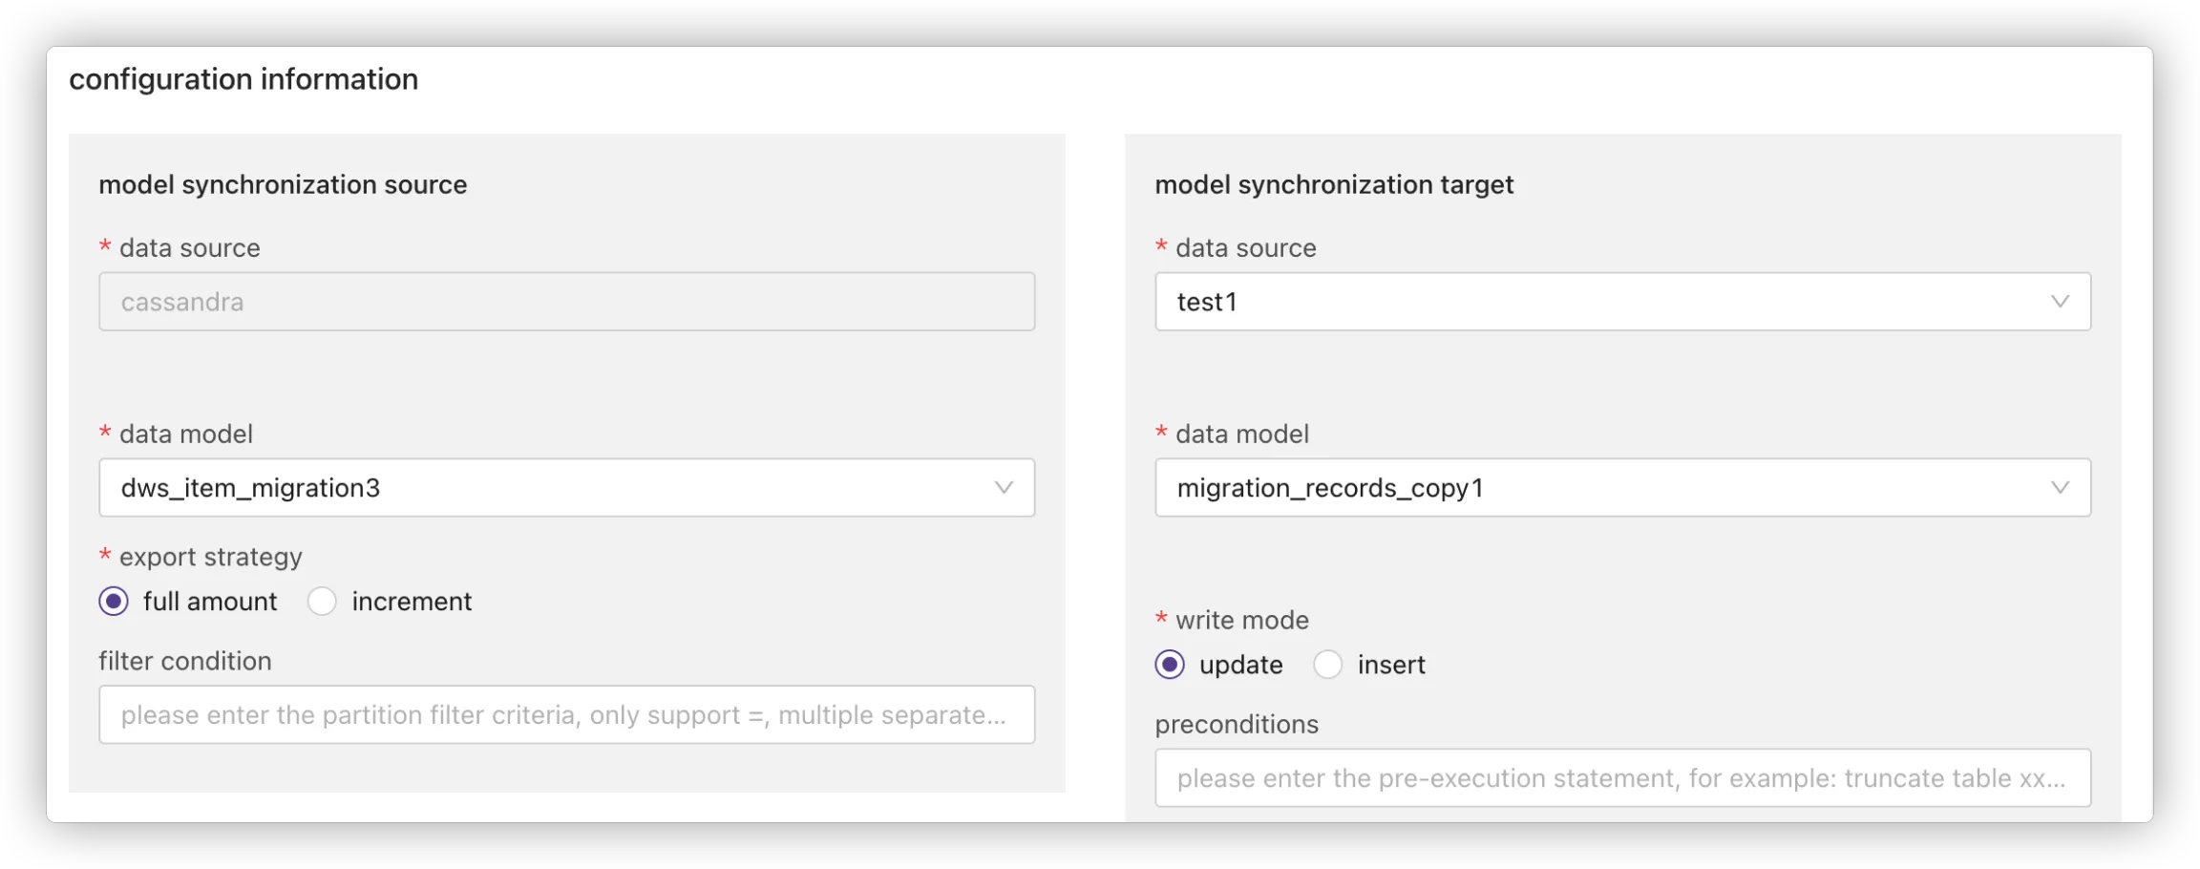Click the model synchronization target title

coord(1334,184)
